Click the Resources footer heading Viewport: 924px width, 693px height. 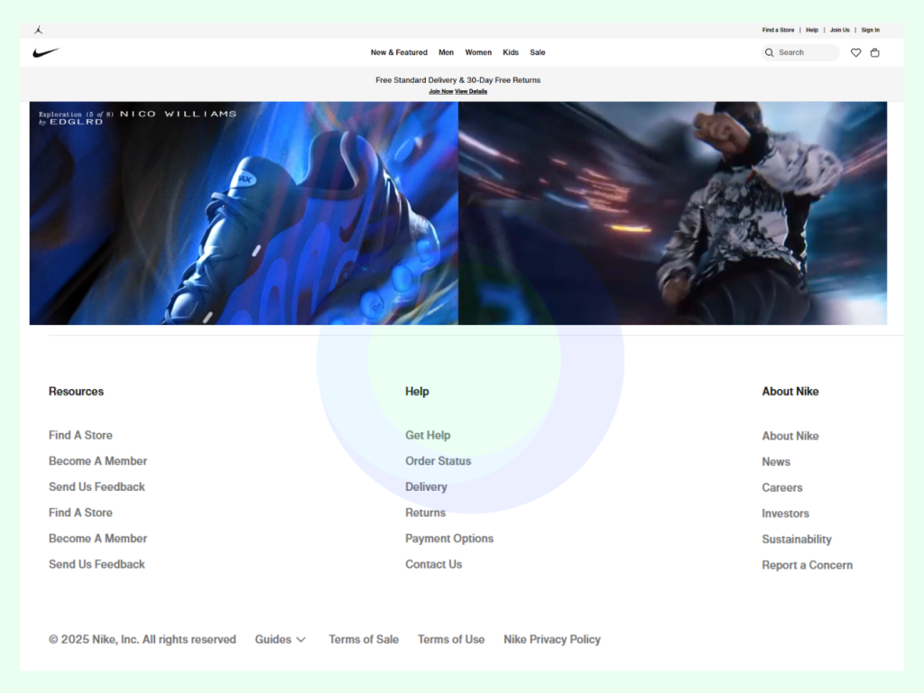click(x=76, y=392)
